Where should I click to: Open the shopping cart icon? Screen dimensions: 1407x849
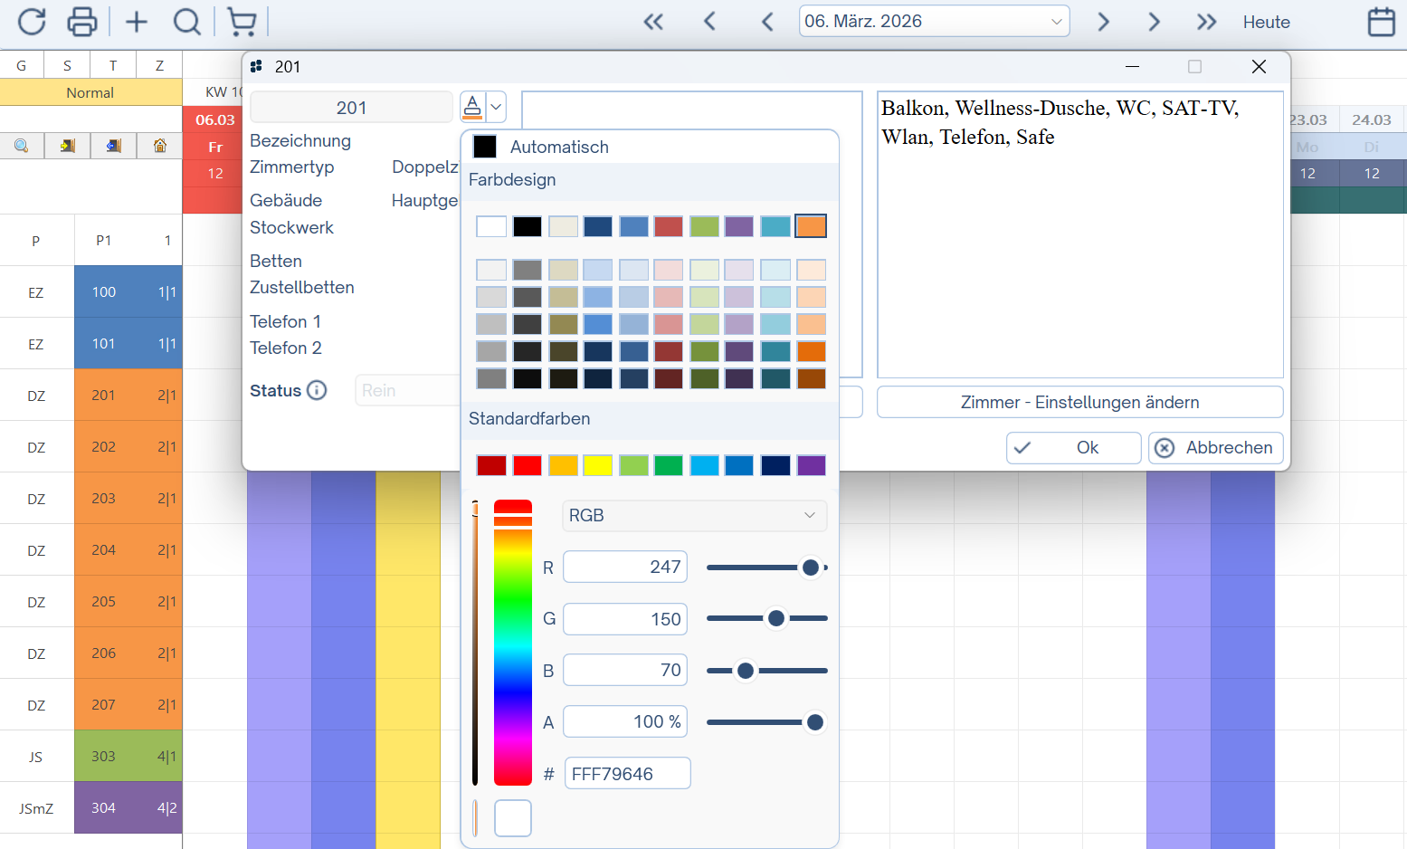coord(241,22)
